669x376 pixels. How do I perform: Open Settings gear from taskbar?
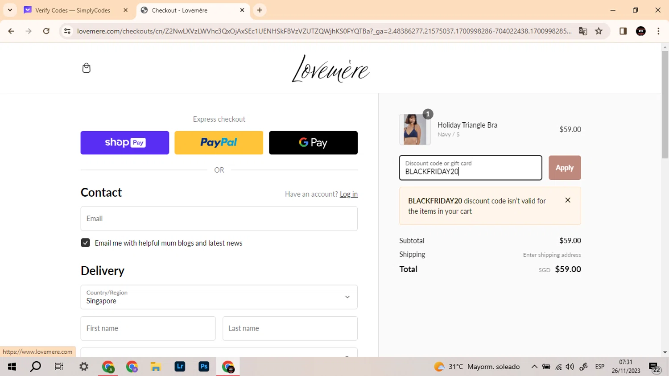point(83,367)
